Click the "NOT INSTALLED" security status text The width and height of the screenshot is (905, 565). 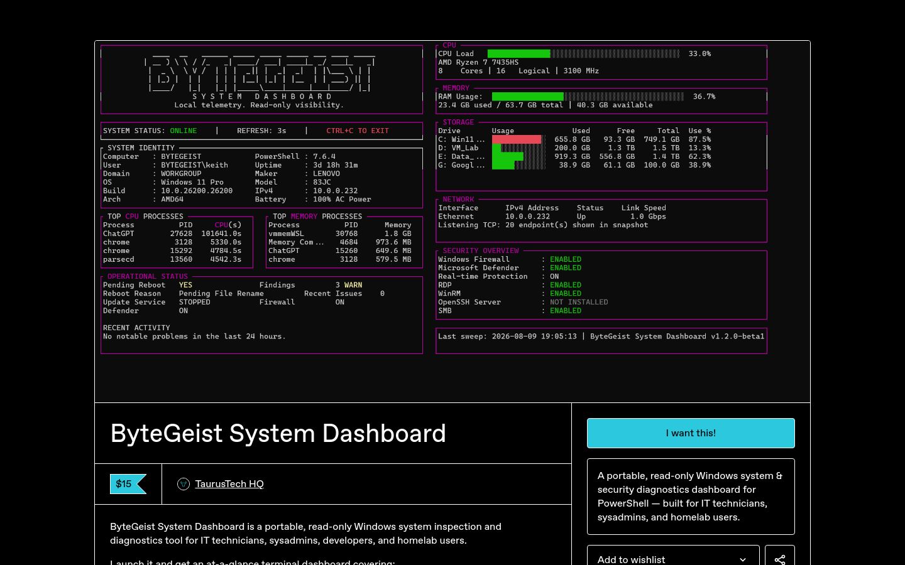[579, 302]
